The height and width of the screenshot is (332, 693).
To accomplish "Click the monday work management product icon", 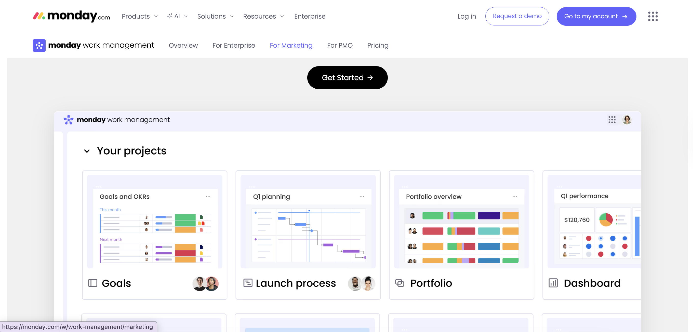I will 39,45.
